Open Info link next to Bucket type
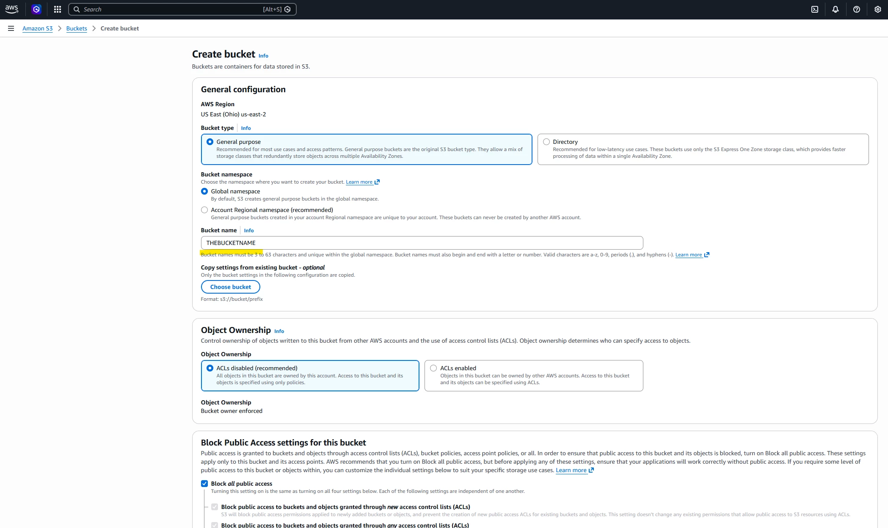 tap(246, 128)
